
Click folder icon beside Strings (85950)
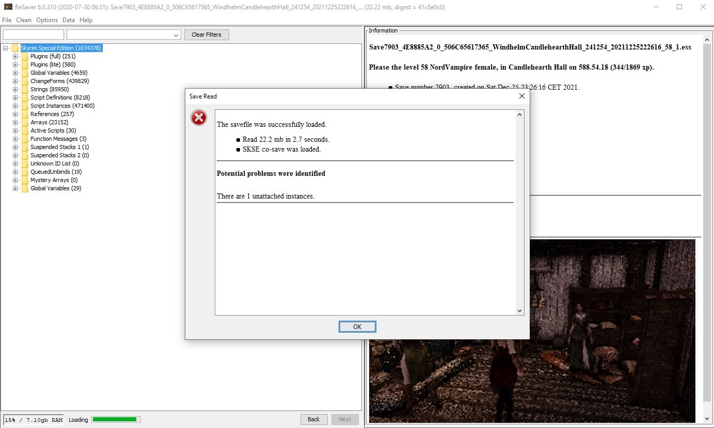pyautogui.click(x=25, y=89)
